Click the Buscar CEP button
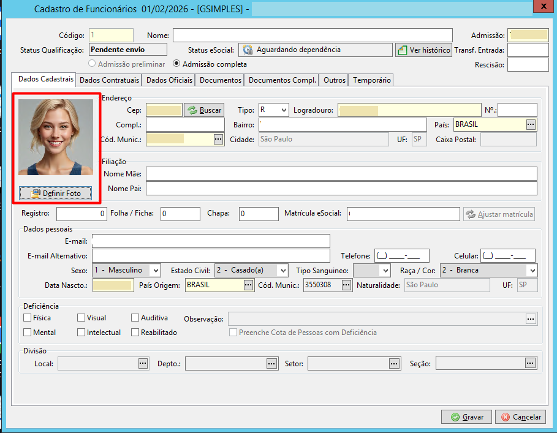The image size is (557, 433). point(204,110)
